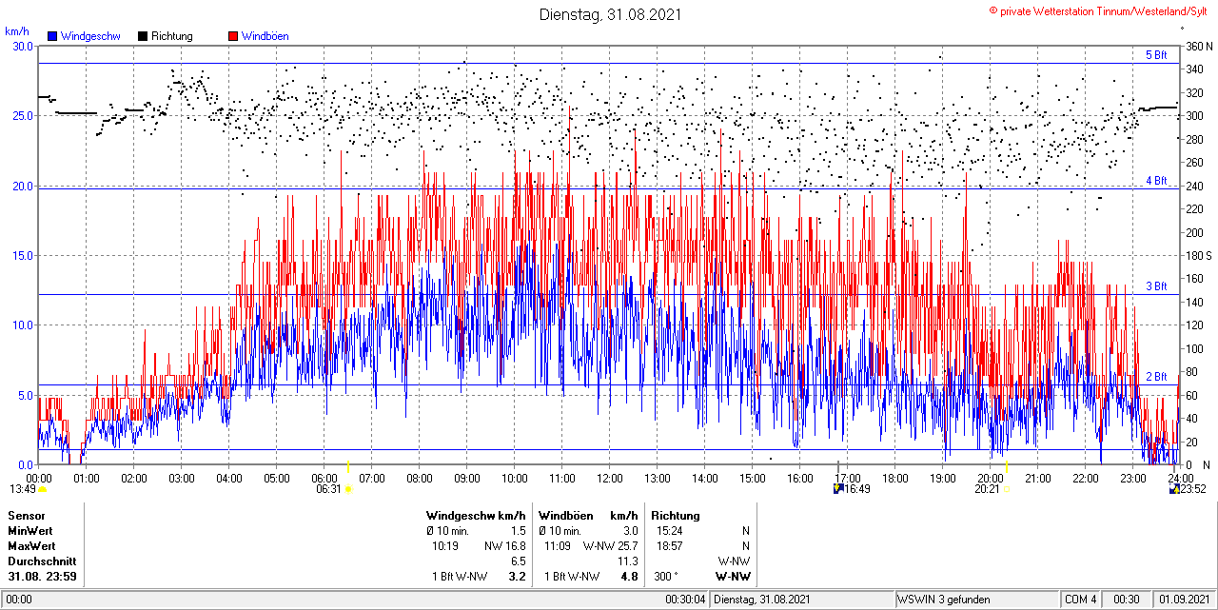Click the 'Windböen' legend label
The width and height of the screenshot is (1218, 610).
pyautogui.click(x=265, y=36)
